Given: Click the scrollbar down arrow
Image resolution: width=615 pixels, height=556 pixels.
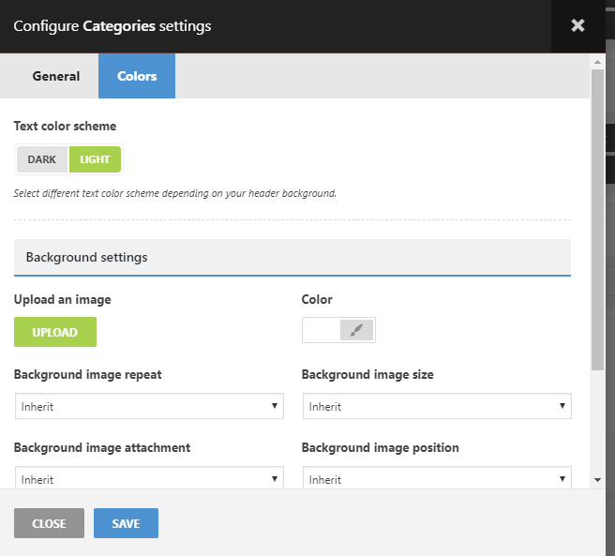Looking at the screenshot, I should [597, 479].
